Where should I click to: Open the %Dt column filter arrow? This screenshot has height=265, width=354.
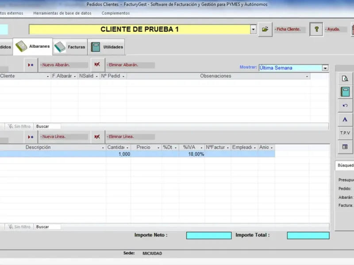pos(175,148)
